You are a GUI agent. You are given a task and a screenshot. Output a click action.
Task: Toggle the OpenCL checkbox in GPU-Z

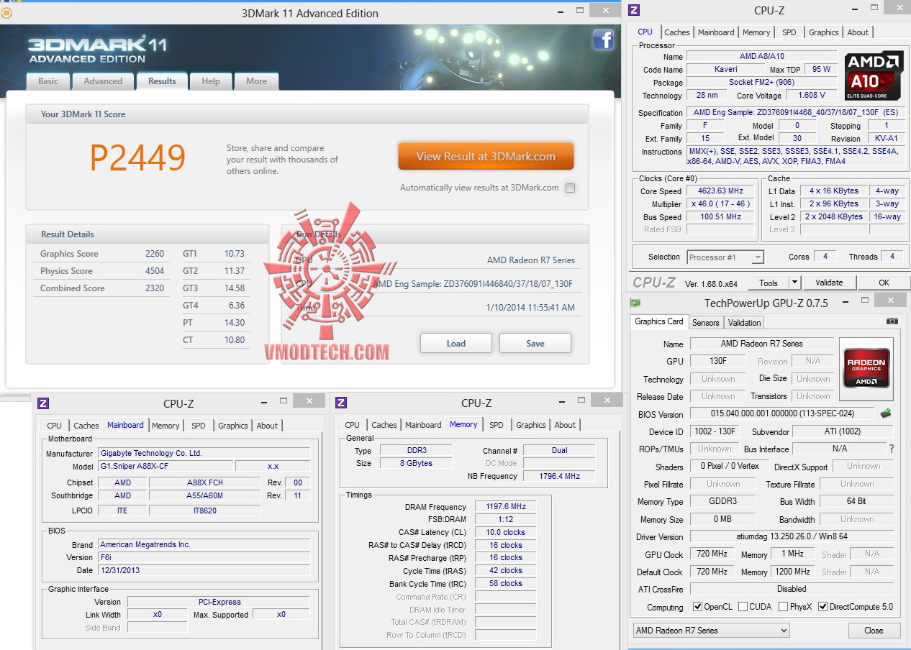(x=697, y=607)
